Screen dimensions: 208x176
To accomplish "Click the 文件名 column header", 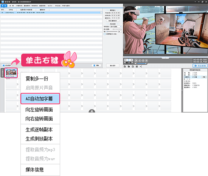I will pos(11,10).
